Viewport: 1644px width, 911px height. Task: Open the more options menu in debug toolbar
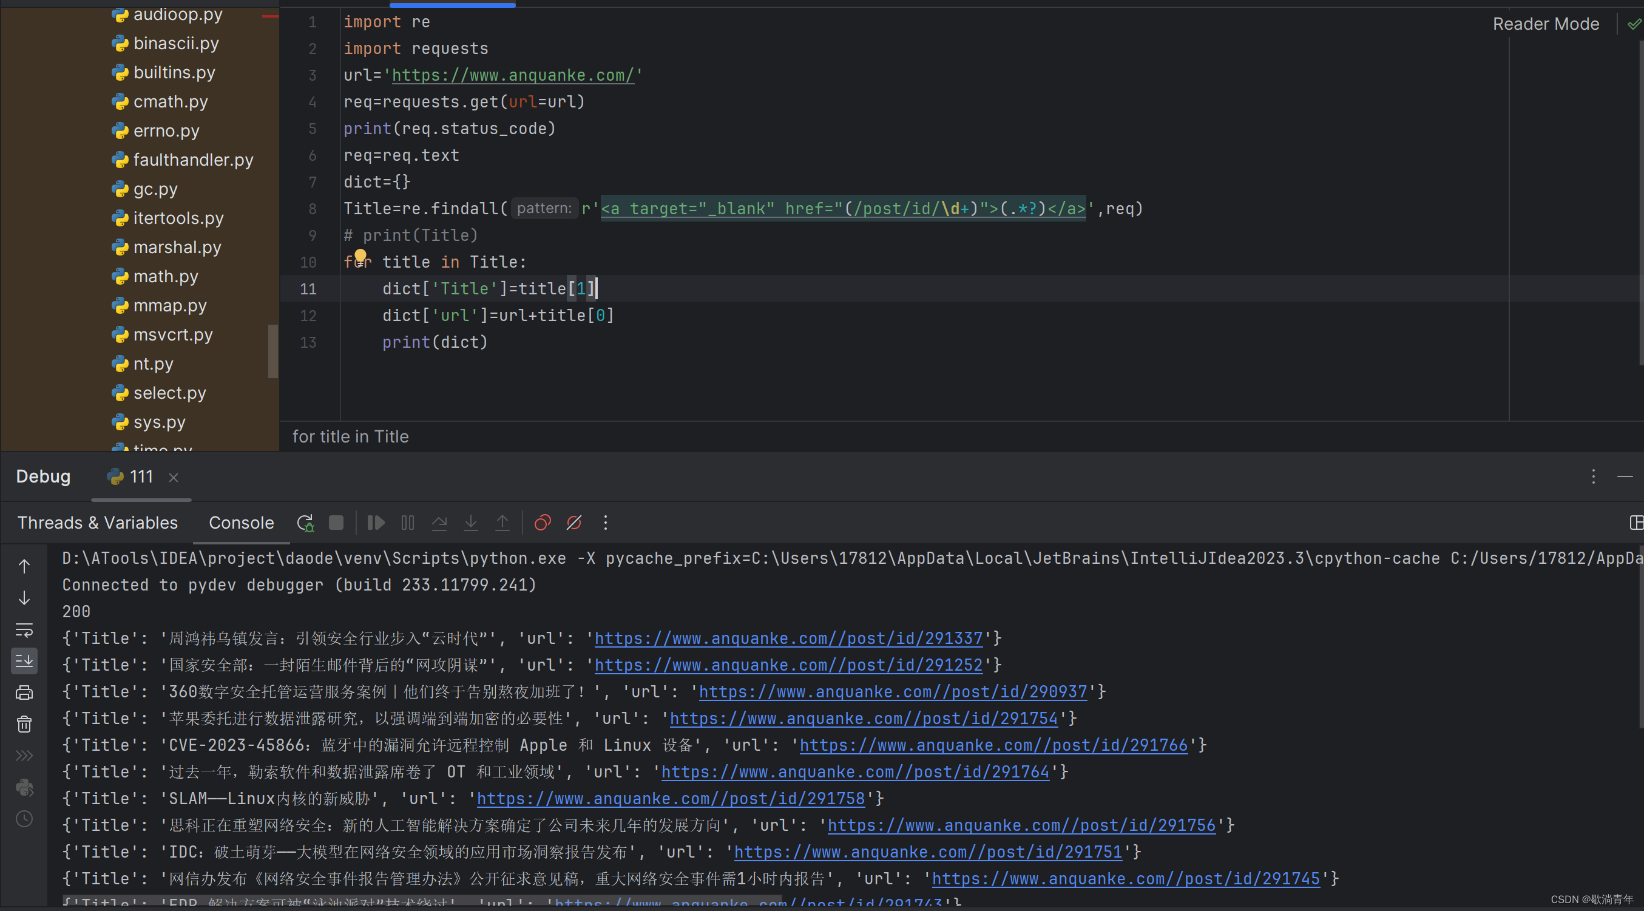tap(606, 523)
